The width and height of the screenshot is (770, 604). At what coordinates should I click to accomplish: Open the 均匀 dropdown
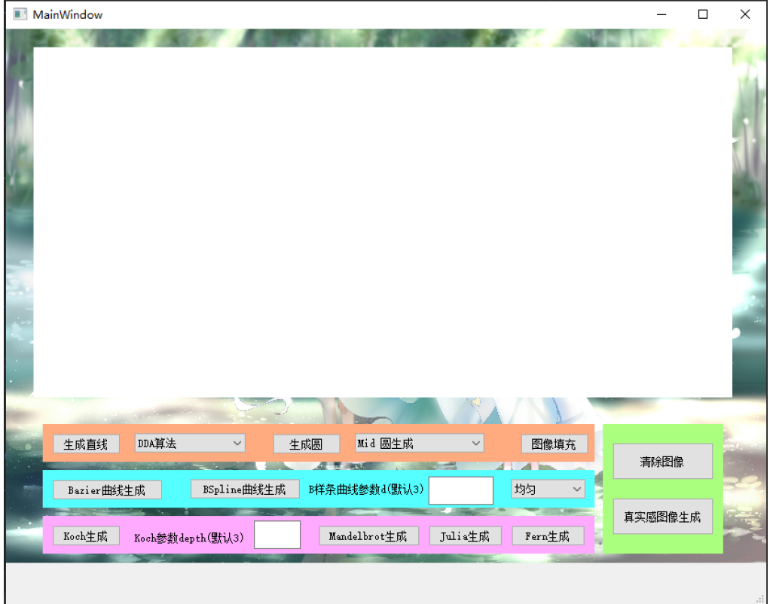click(x=548, y=489)
